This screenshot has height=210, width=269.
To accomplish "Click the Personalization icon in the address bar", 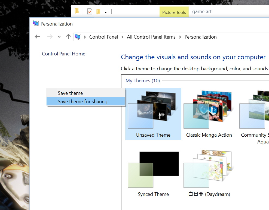I will 77,37.
